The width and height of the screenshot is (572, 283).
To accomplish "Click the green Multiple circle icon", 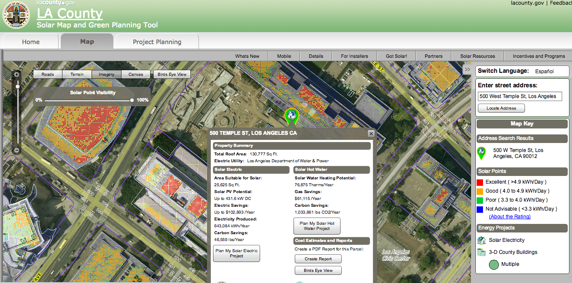I will 494,264.
